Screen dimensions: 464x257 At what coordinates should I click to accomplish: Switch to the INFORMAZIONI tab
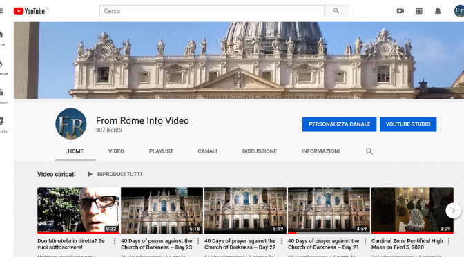[320, 151]
